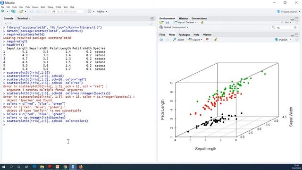Viewport: 302px width, 170px height.
Task: Open the Debug menu
Action: tap(50, 7)
